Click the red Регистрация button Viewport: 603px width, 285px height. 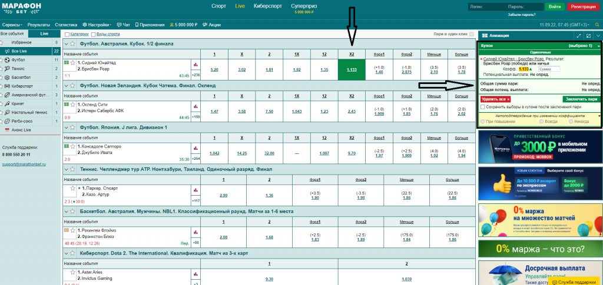click(x=582, y=6)
